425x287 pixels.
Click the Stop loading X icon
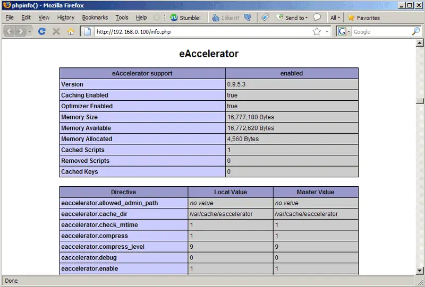click(x=56, y=31)
